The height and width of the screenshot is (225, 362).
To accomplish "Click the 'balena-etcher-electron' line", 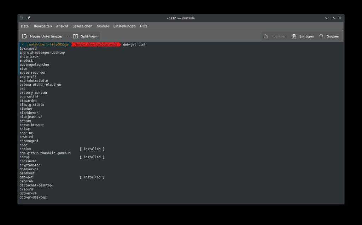I will tap(40, 85).
